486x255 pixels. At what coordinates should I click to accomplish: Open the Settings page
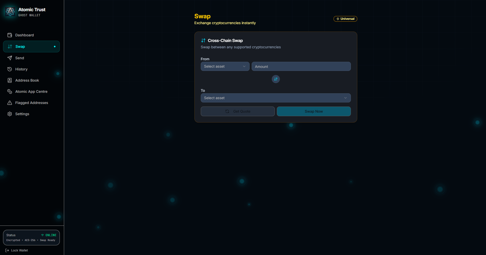coord(31,114)
